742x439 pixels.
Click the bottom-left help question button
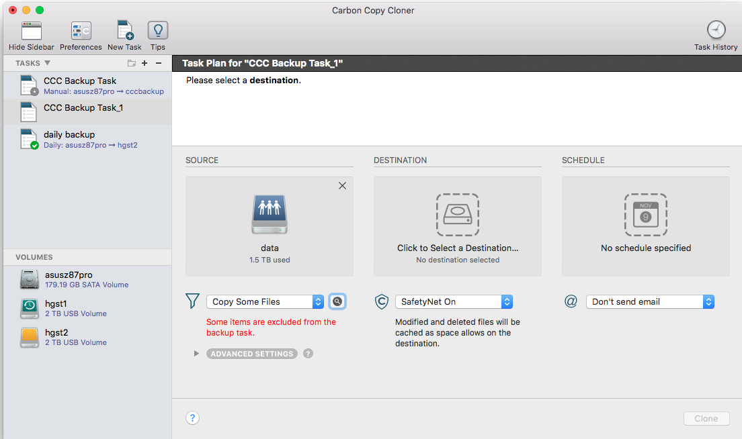pos(193,418)
